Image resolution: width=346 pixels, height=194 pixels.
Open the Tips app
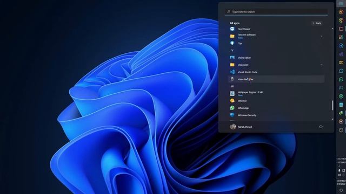click(x=276, y=43)
